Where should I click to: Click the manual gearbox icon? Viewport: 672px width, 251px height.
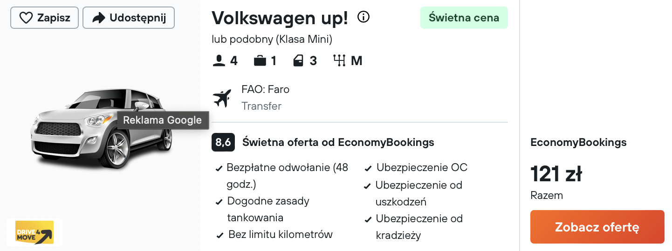[339, 61]
